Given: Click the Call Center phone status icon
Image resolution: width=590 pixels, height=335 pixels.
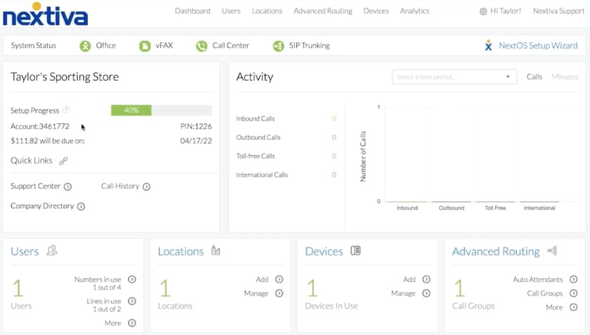Looking at the screenshot, I should (202, 46).
